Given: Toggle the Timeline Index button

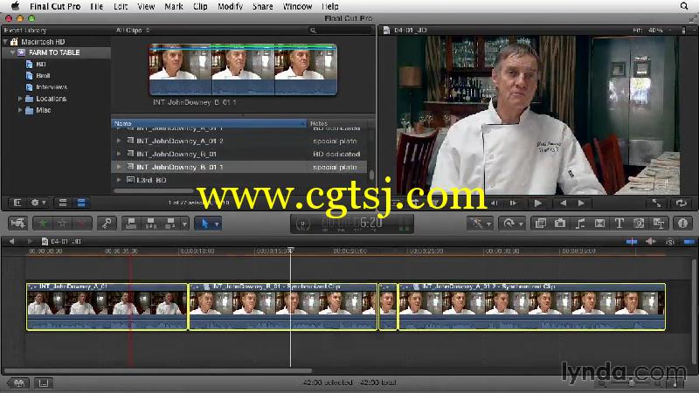Looking at the screenshot, I should (x=43, y=383).
